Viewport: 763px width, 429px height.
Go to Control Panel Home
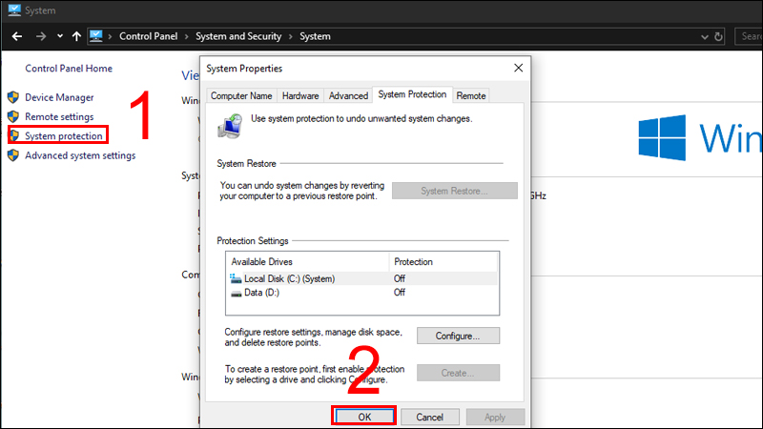[69, 69]
